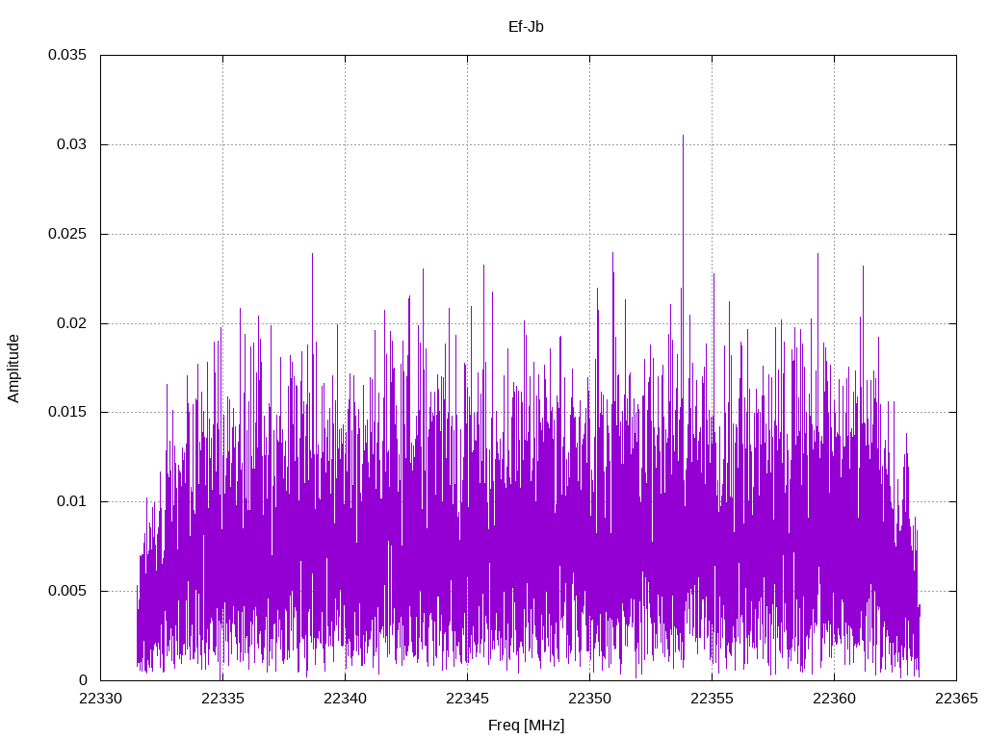This screenshot has width=986, height=739.
Task: Click the x-axis tick label 22365
Action: tap(956, 699)
